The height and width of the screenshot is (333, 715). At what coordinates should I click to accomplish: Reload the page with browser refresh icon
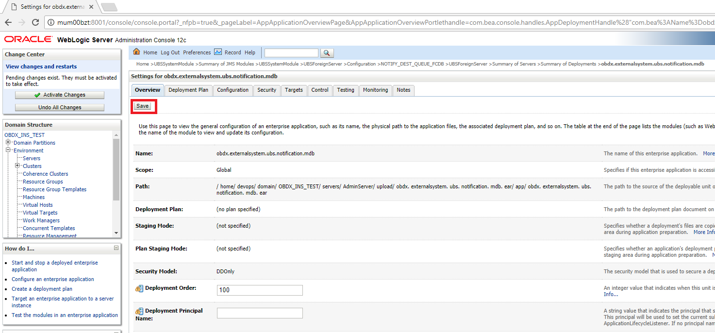click(35, 22)
